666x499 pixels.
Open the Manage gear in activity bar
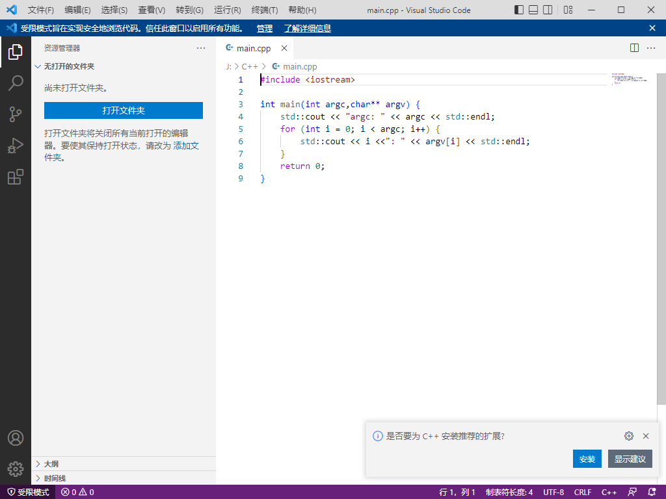(16, 468)
